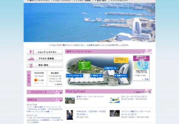179x124 pixels.
Task: Click the harbor aerial hero banner image
Action: [89, 22]
